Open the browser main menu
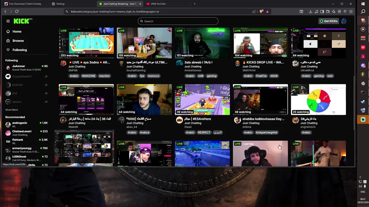This screenshot has height=207, width=369. click(351, 11)
